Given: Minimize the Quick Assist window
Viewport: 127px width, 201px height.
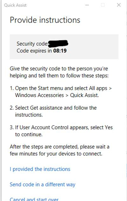Looking at the screenshot, I should tap(87, 5).
